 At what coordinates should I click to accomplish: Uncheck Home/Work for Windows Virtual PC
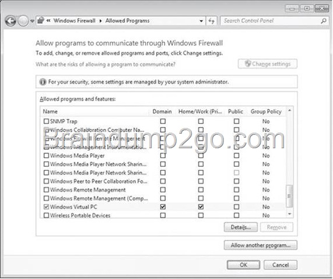201,206
